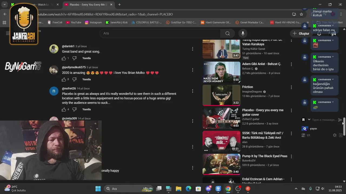The image size is (346, 194).
Task: Open Microsoft Edge from the taskbar
Action: tap(188, 189)
